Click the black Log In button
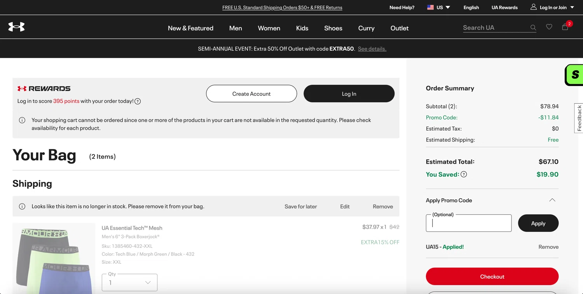This screenshot has height=294, width=583. 349,93
